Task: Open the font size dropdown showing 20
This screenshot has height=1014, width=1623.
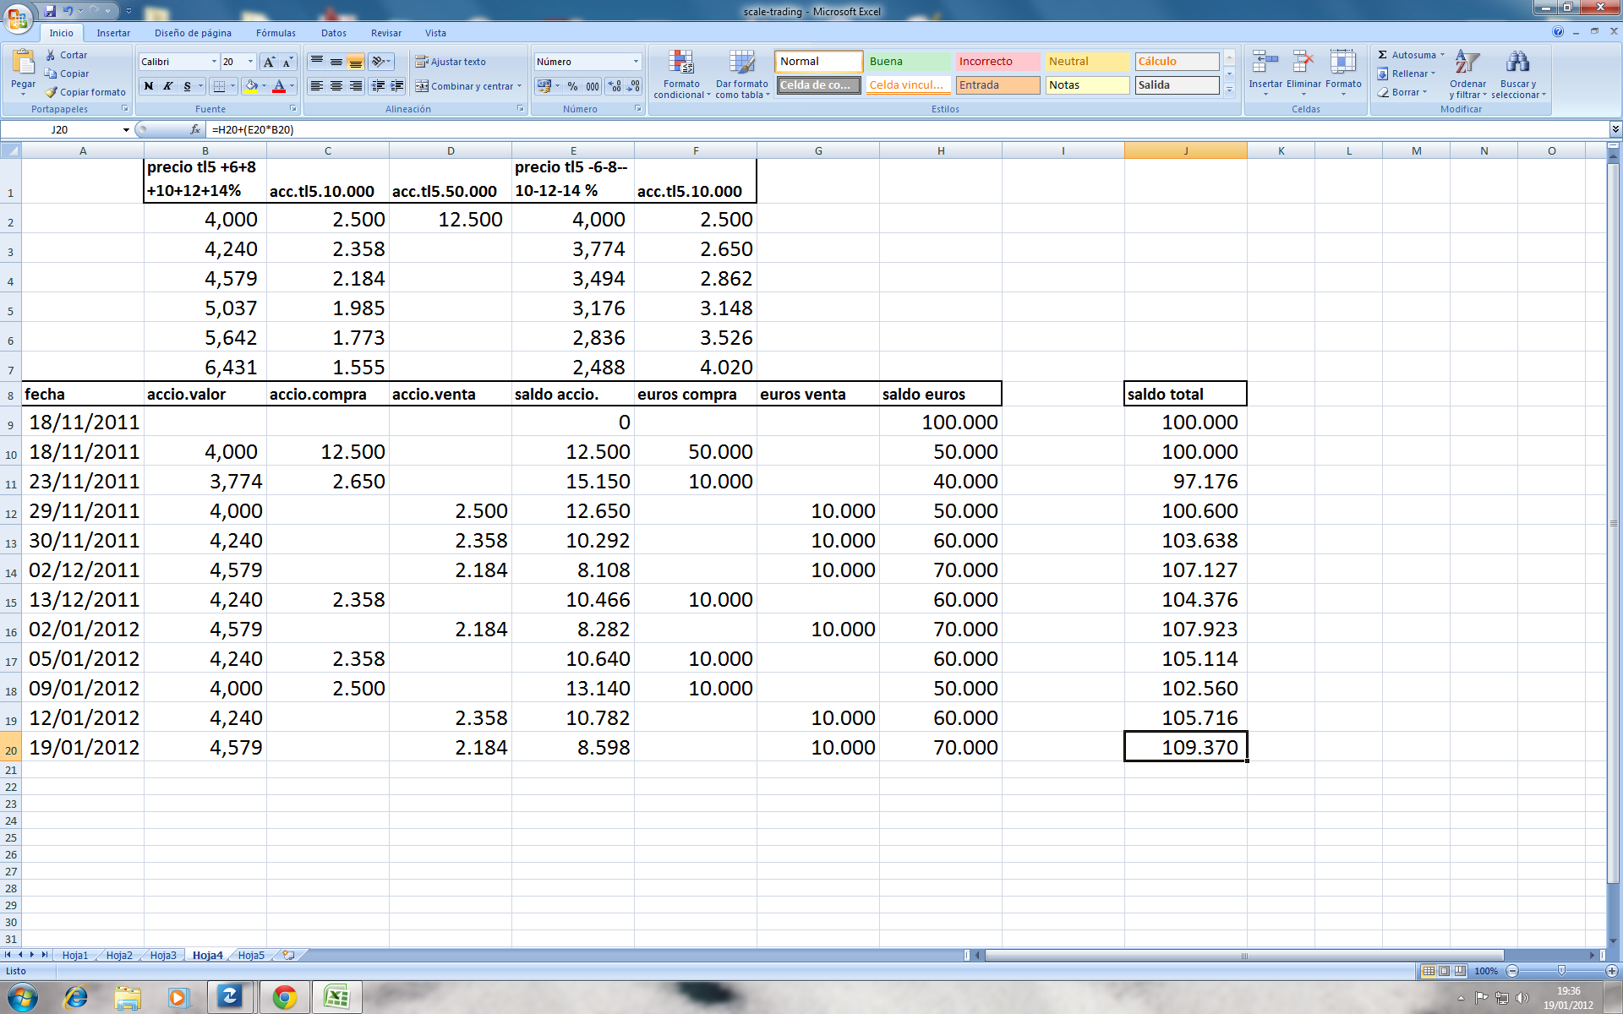Action: click(x=250, y=62)
